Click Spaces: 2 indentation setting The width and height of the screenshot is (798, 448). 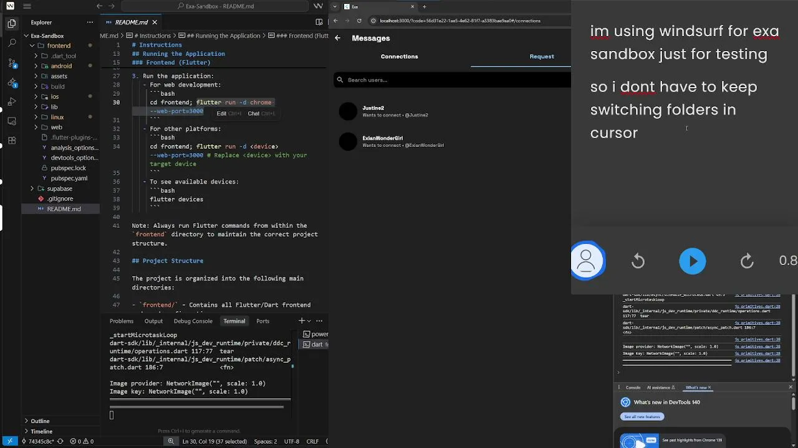pyautogui.click(x=266, y=441)
